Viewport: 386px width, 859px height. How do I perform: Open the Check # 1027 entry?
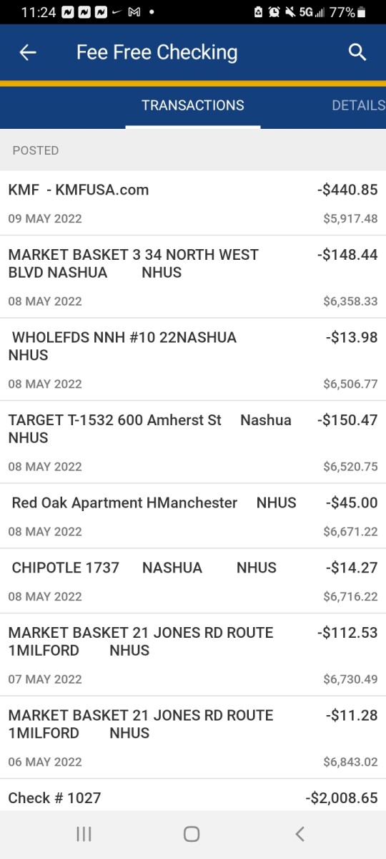pyautogui.click(x=193, y=795)
